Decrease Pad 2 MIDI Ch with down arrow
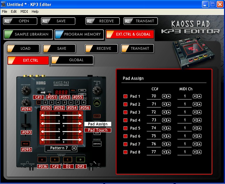Image resolution: width=225 pixels, height=184 pixels. [x=195, y=104]
